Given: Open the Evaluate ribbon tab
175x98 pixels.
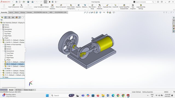Looking at the screenshot, I should pyautogui.click(x=29, y=12).
